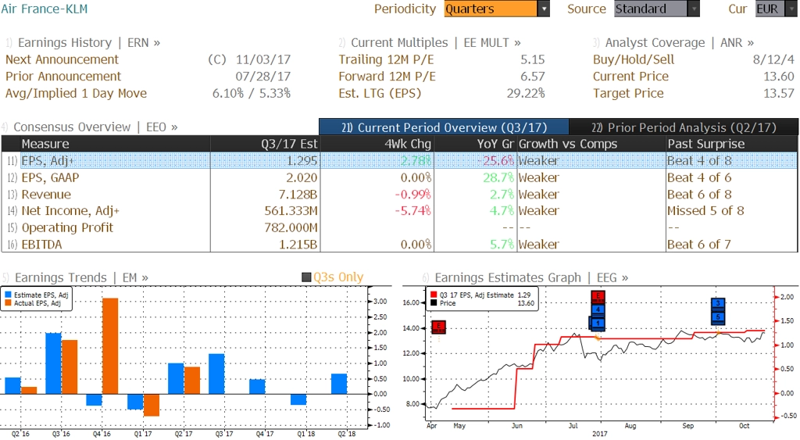Toggle the Q3s Only checkbox

pyautogui.click(x=306, y=277)
